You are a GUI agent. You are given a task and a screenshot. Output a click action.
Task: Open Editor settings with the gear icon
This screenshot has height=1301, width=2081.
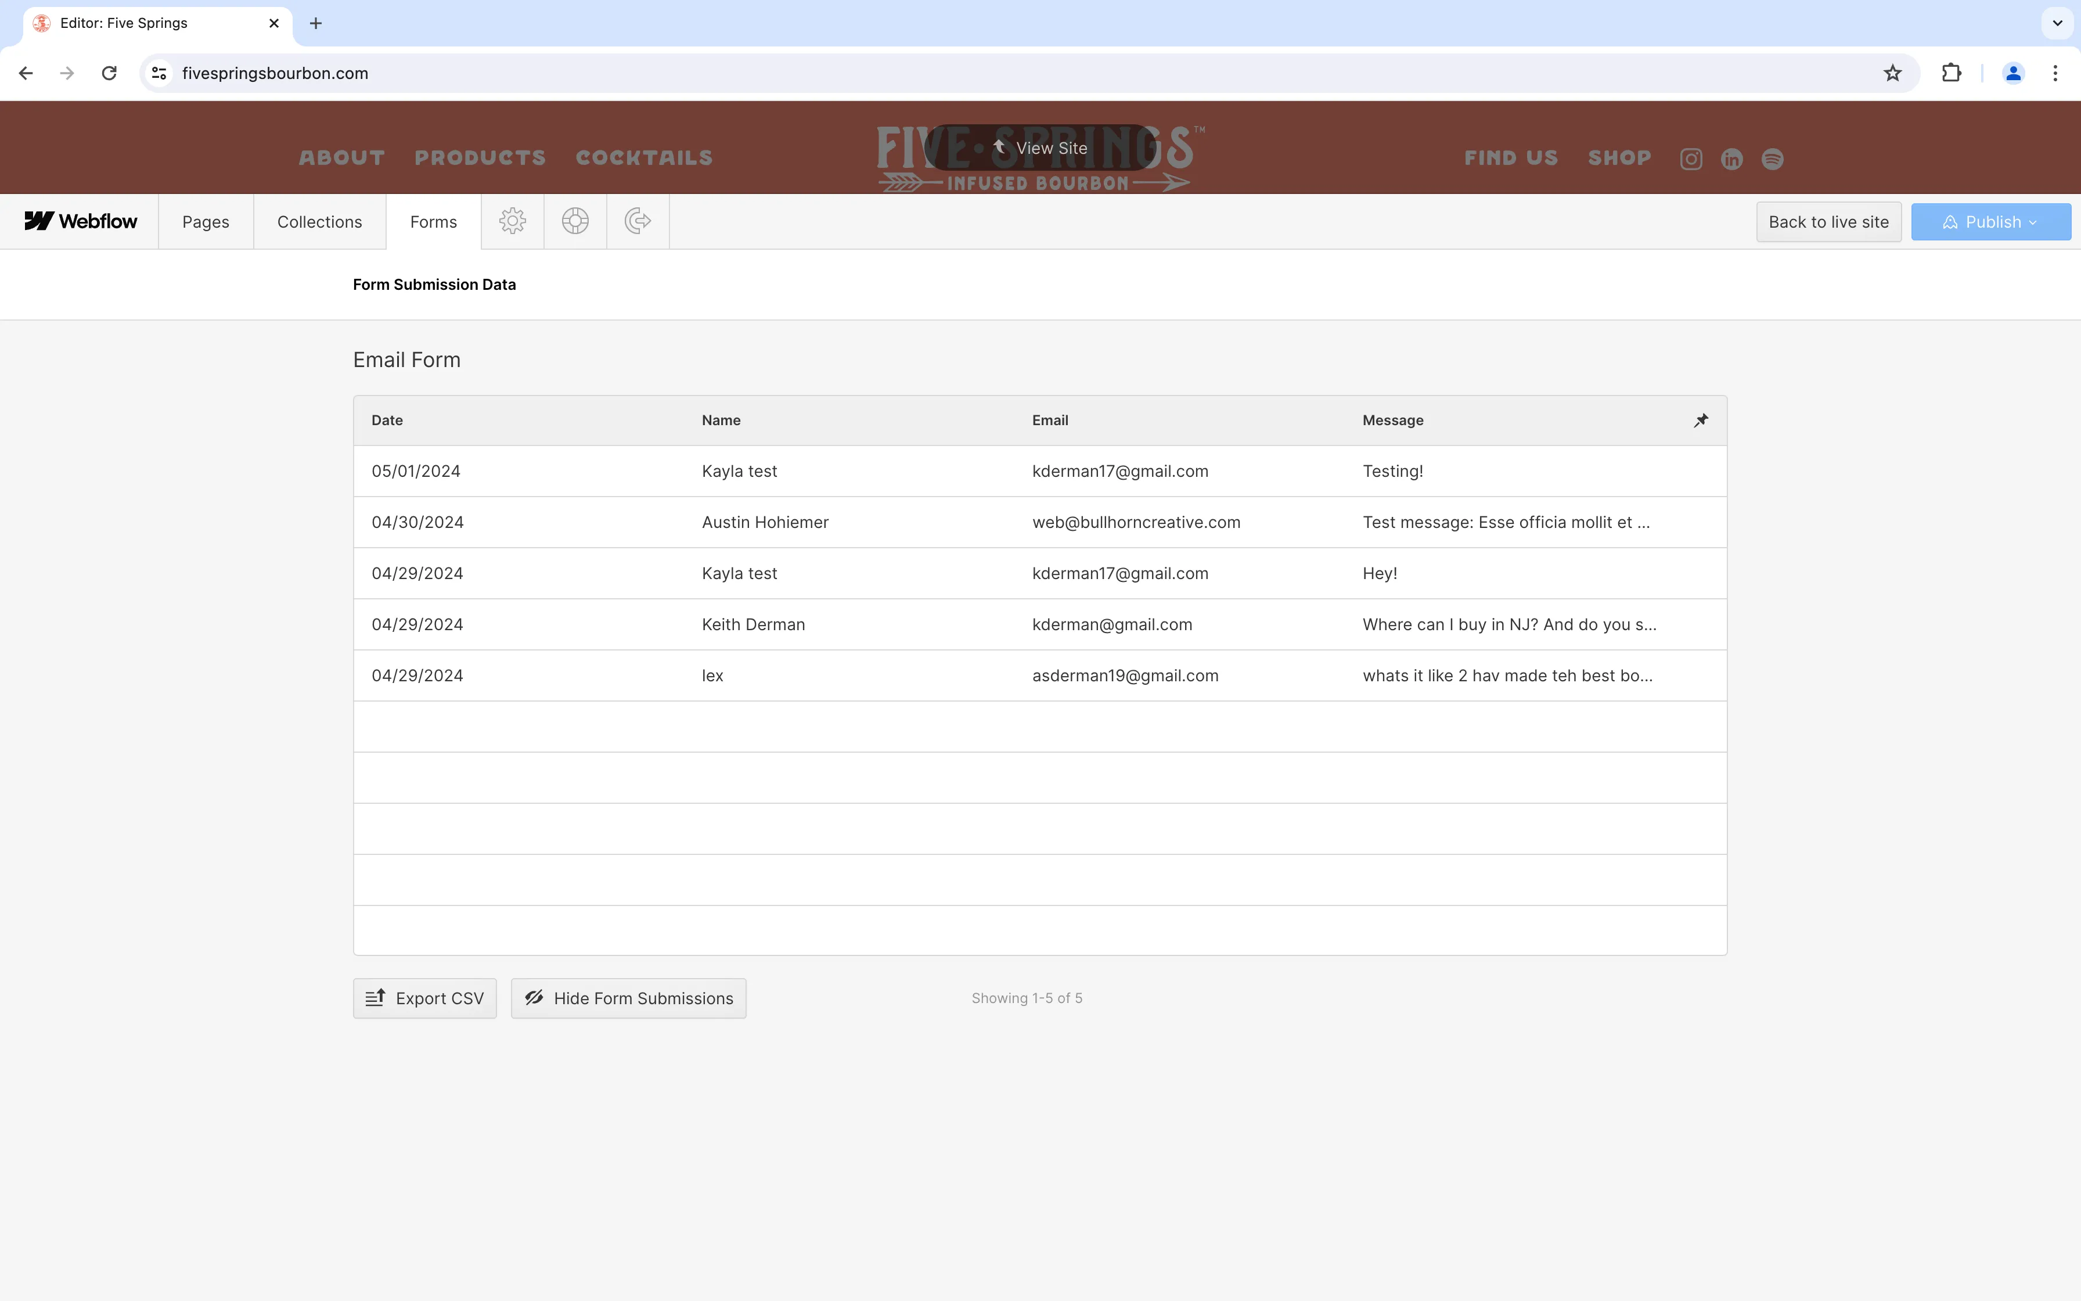point(513,221)
